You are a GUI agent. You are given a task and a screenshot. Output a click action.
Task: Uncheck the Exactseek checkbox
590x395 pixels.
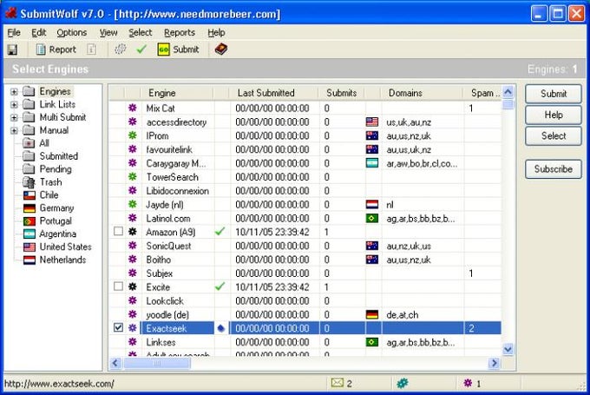[x=118, y=327]
